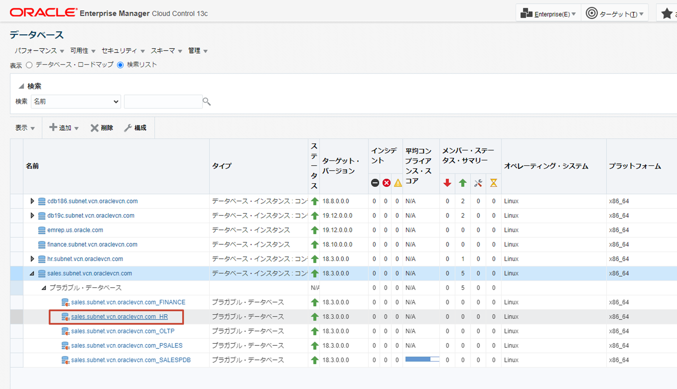Collapse the sales.subnet.vcn.oraclevcn.com tree node
This screenshot has width=677, height=389.
pos(32,273)
